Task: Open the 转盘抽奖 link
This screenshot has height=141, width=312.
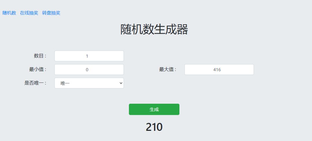Action: point(51,13)
